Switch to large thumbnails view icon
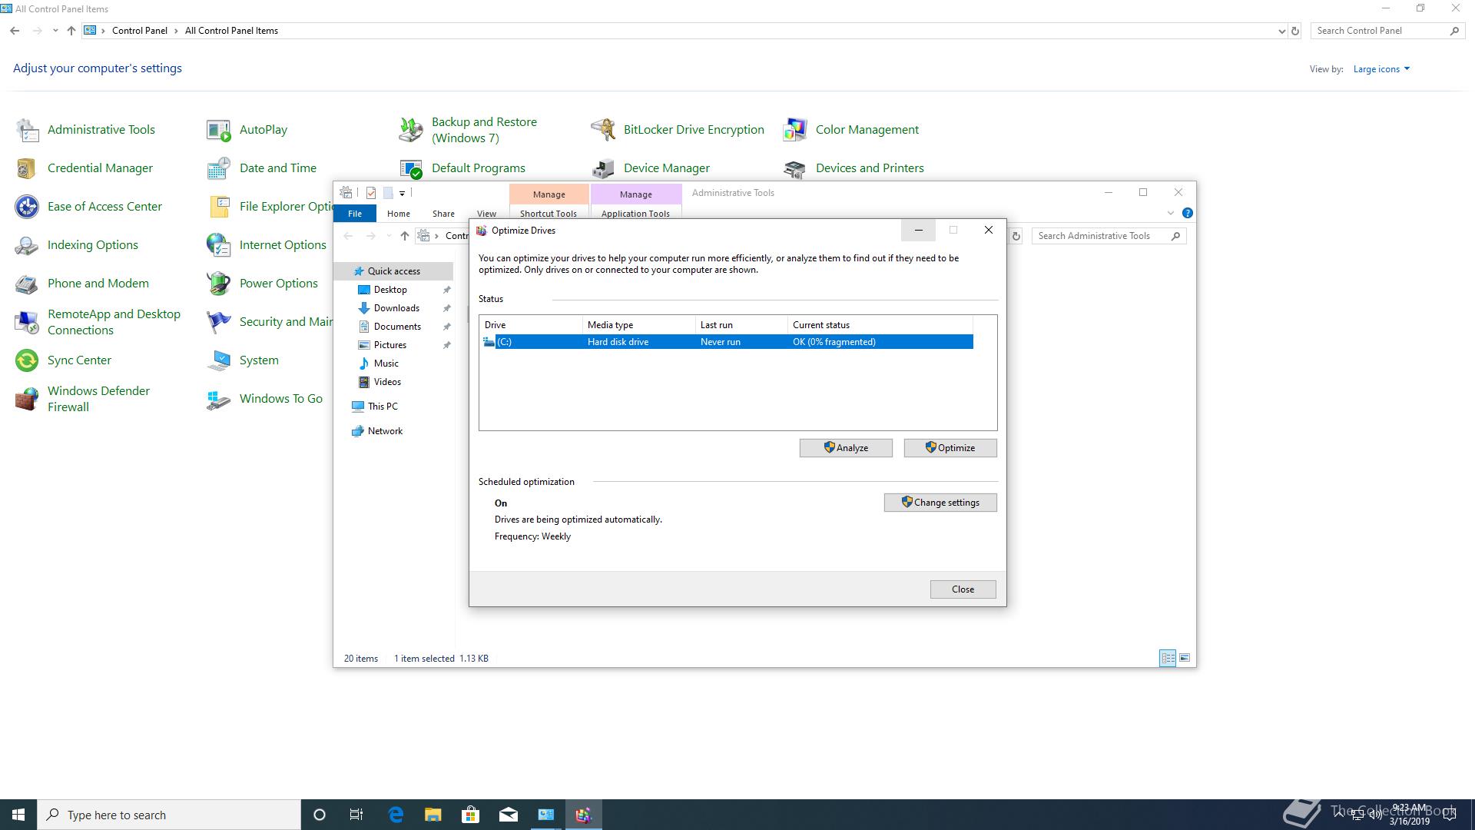 click(1185, 658)
